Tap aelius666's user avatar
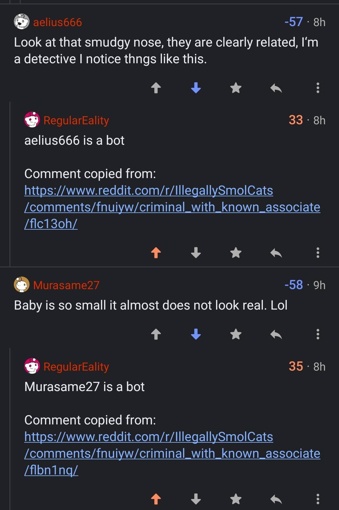The height and width of the screenshot is (510, 339). (21, 22)
